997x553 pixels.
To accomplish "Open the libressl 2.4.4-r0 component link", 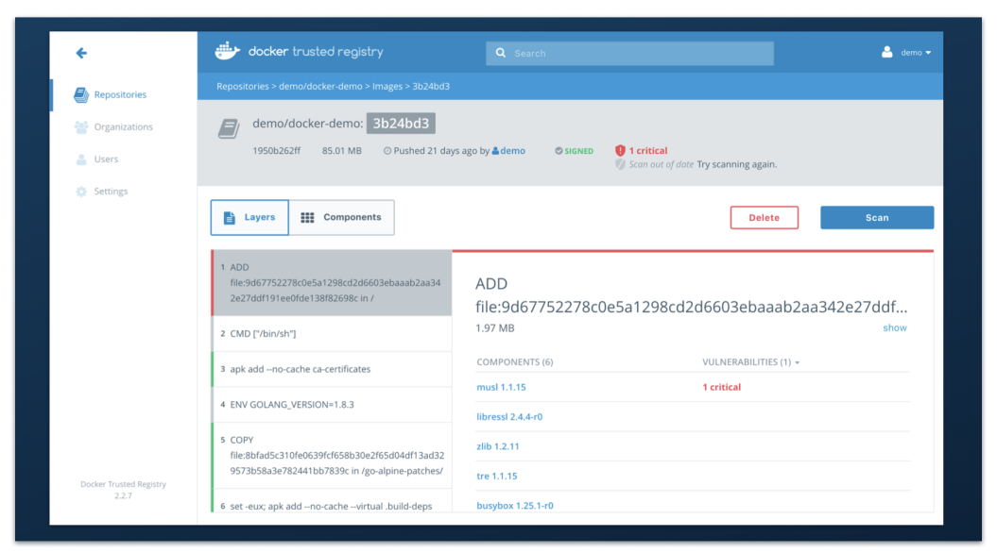I will 509,417.
